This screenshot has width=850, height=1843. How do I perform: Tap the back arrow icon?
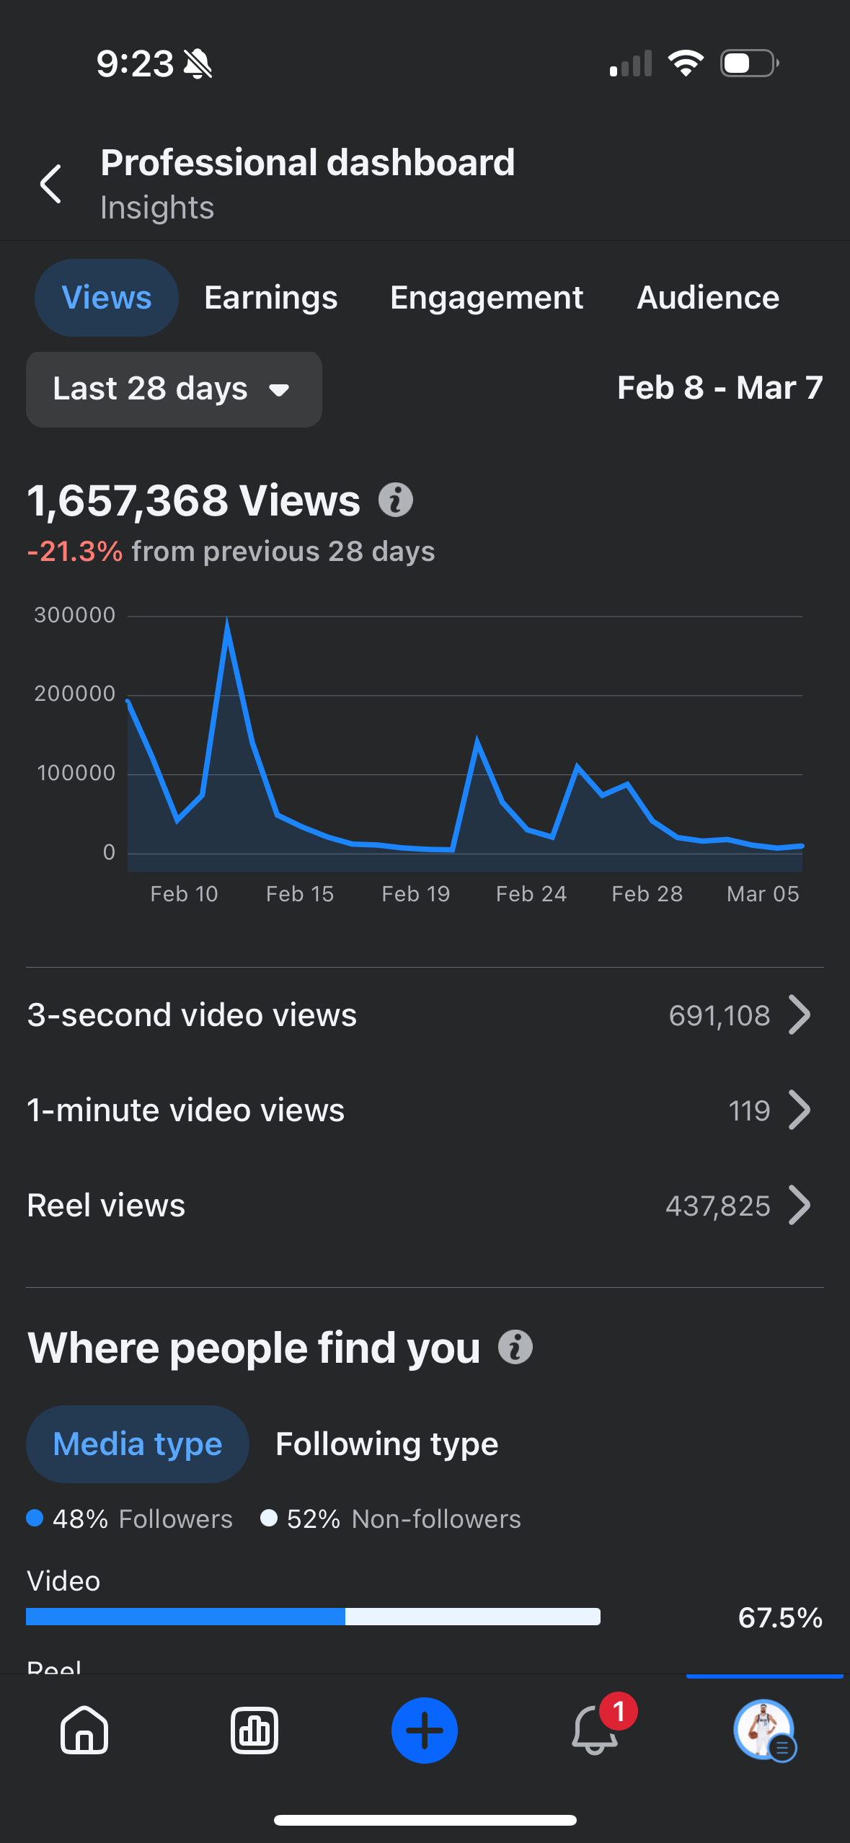coord(50,184)
